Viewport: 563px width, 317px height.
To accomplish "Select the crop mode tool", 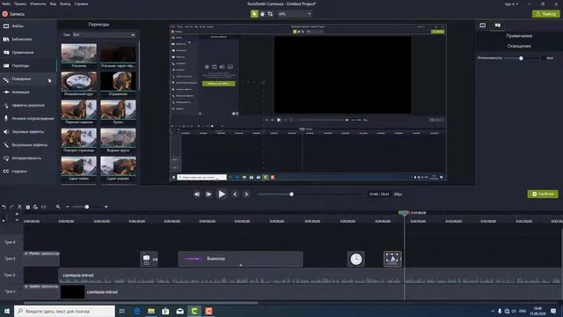I will click(x=270, y=14).
